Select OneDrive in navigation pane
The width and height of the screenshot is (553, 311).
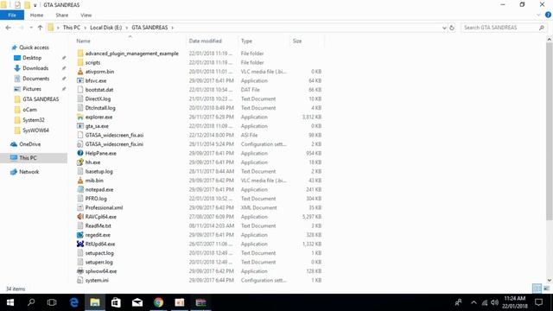click(x=29, y=144)
